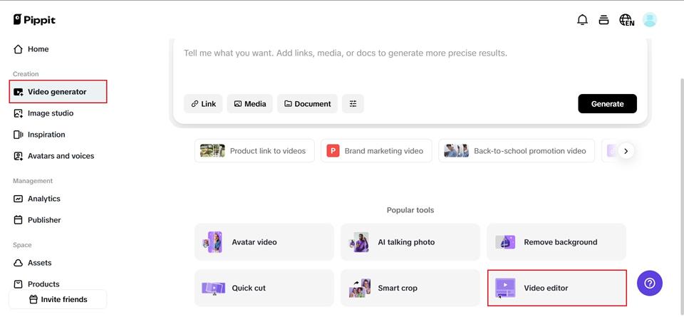The height and width of the screenshot is (317, 684).
Task: Open Avatars and voices section
Action: coord(60,156)
